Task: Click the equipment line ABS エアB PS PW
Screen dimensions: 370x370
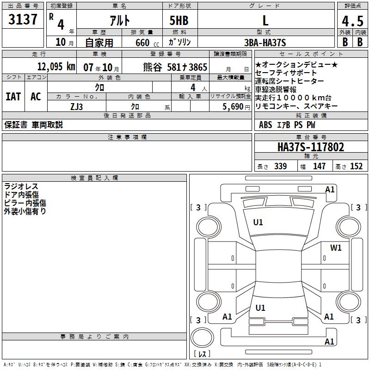Action: pos(287,125)
